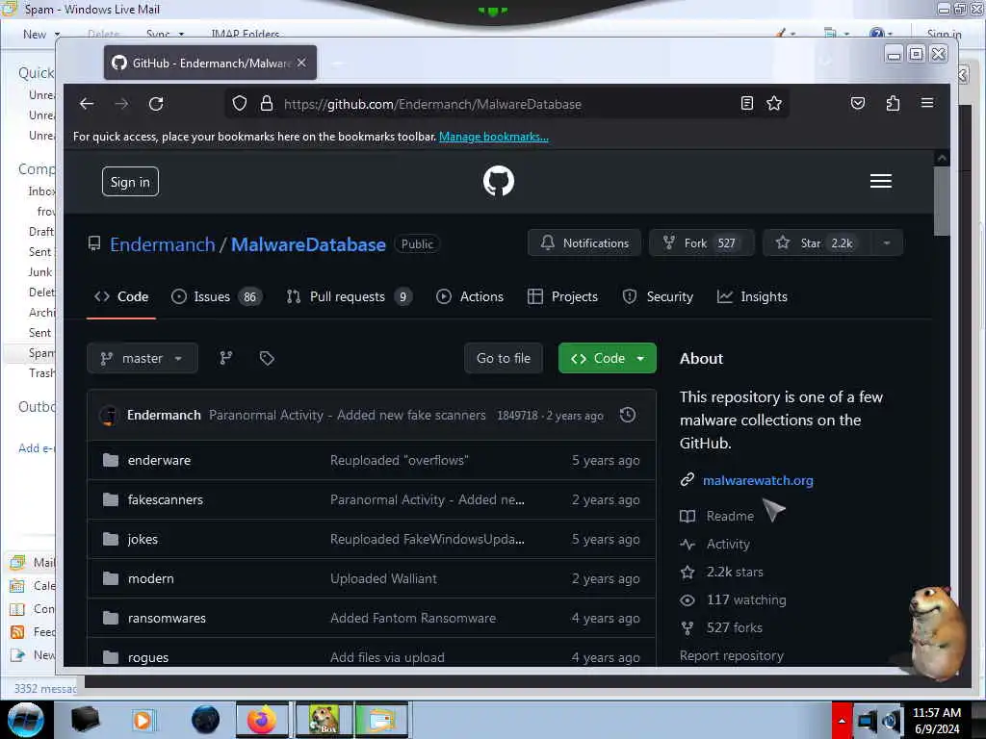View repository tags icon
The image size is (986, 739).
point(267,358)
